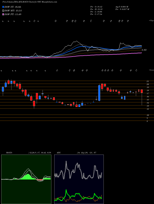Click the magenta DOW PT legend swatch
154x204 pixels.
(x=3, y=14)
